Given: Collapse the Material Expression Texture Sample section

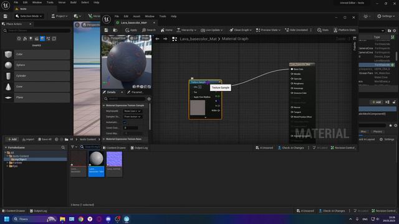Looking at the screenshot, I should pos(104,105).
